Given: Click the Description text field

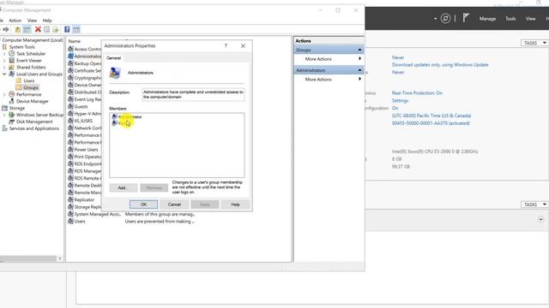Looking at the screenshot, I should [193, 95].
